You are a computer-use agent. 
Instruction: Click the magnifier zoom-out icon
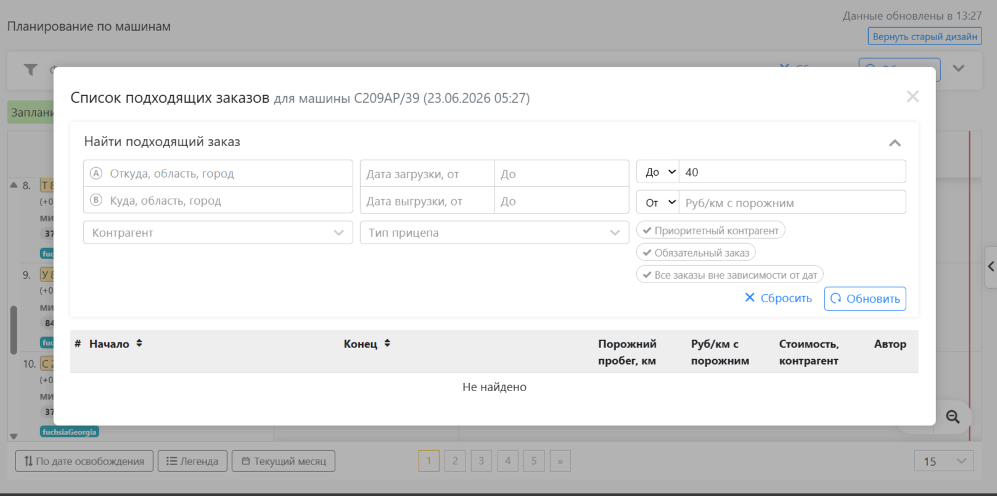point(953,417)
